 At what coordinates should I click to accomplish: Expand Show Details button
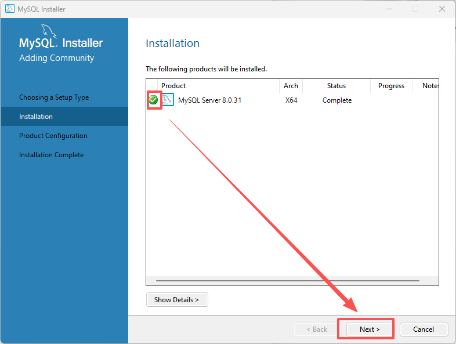coord(177,299)
